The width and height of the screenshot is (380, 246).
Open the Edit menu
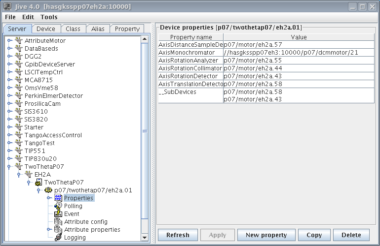click(28, 17)
